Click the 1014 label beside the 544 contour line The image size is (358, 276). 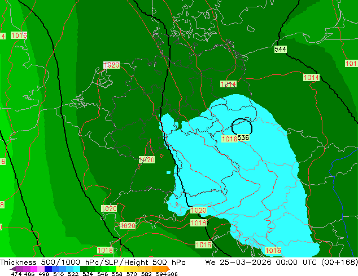[311, 77]
